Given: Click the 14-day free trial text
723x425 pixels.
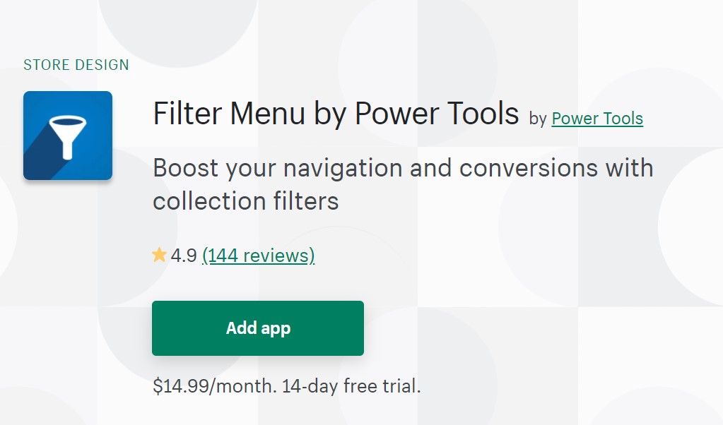Looking at the screenshot, I should click(351, 386).
